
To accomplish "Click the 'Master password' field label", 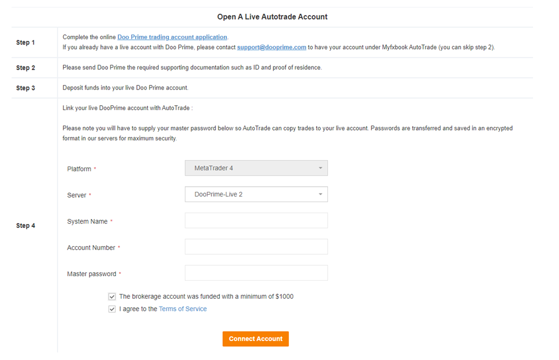I will [x=92, y=274].
